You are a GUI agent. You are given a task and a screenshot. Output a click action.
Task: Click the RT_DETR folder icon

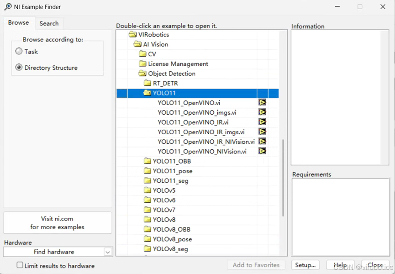(x=147, y=83)
